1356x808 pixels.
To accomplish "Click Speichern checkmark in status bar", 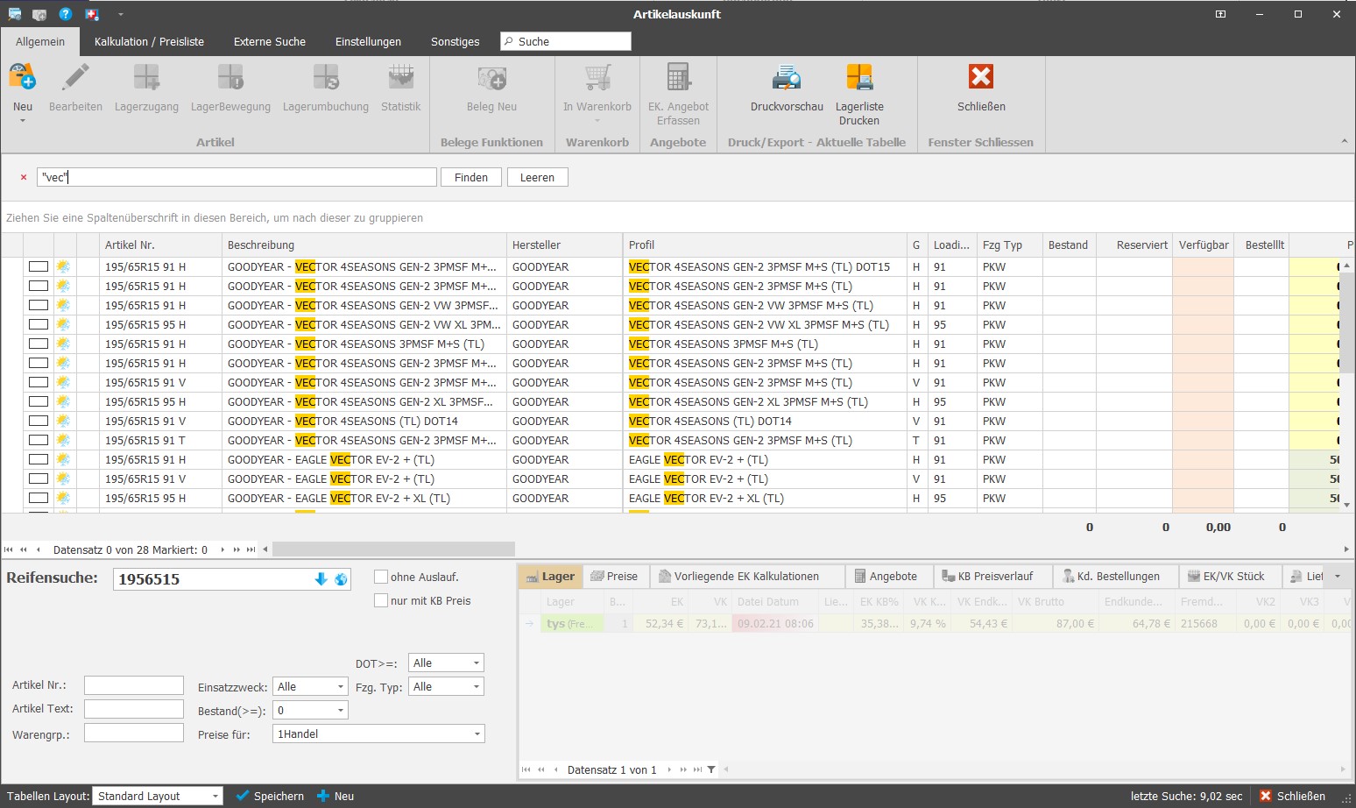I will (243, 796).
